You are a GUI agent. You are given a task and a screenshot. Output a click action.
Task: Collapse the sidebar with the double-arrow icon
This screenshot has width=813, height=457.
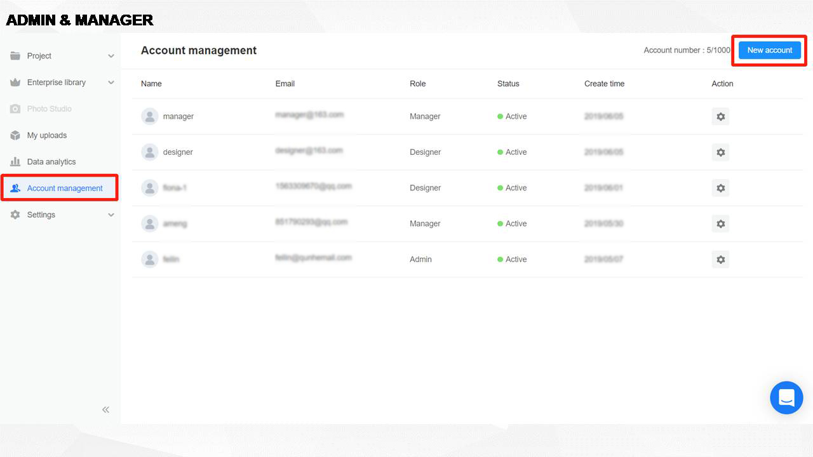coord(106,409)
